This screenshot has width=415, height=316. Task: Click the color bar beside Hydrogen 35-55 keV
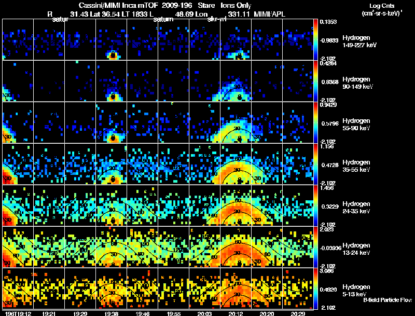point(315,164)
